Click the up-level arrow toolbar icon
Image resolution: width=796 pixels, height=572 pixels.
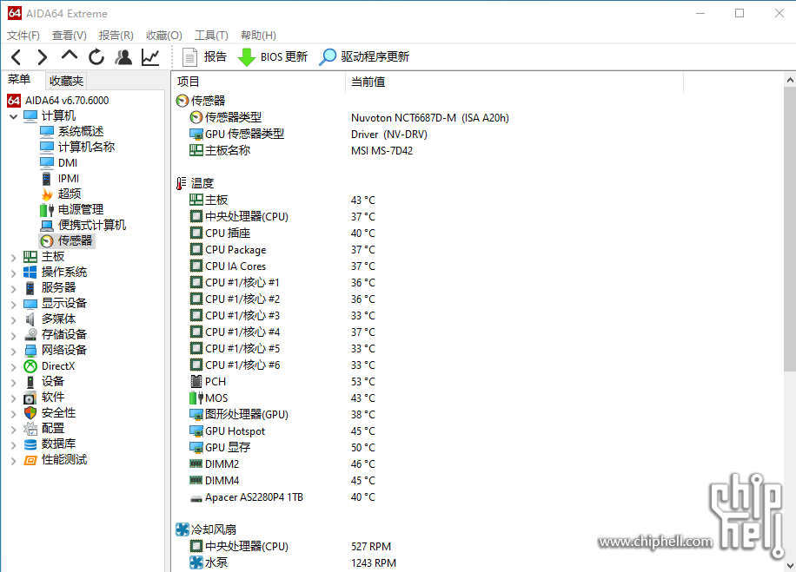pyautogui.click(x=70, y=55)
